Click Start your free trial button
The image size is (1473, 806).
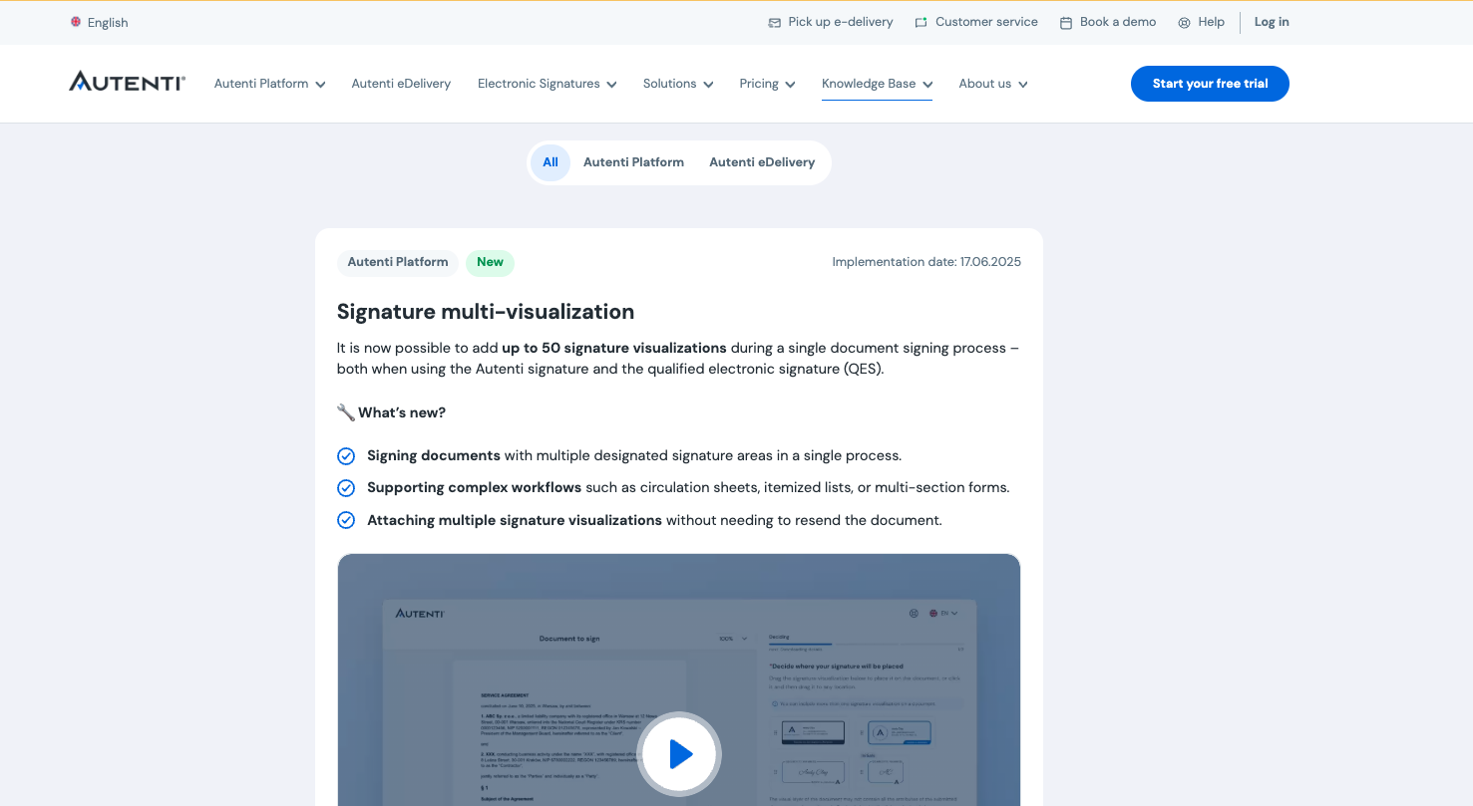point(1210,84)
